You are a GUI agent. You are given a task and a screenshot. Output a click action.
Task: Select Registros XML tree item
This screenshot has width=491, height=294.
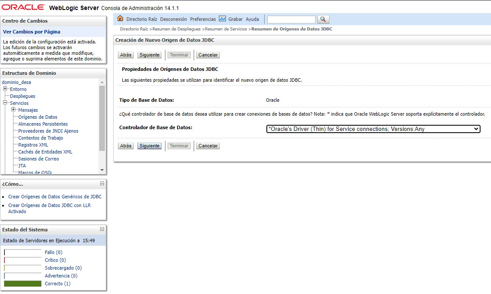click(x=33, y=145)
